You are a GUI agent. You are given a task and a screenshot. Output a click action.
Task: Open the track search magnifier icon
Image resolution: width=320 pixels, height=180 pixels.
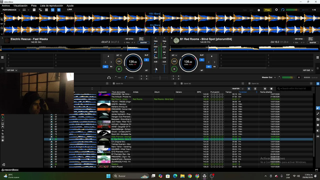278,88
